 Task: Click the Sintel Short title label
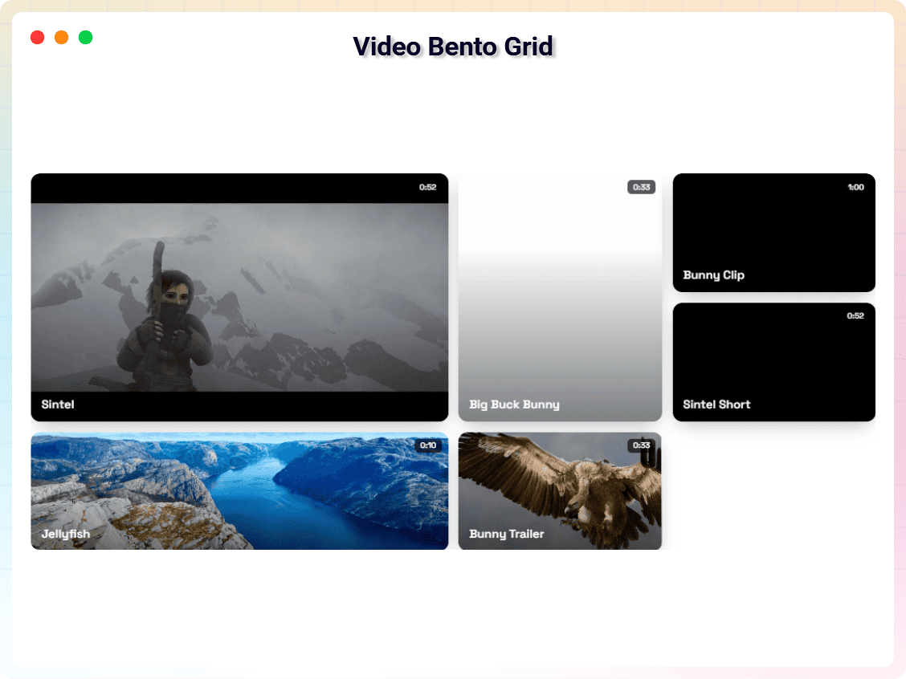716,405
